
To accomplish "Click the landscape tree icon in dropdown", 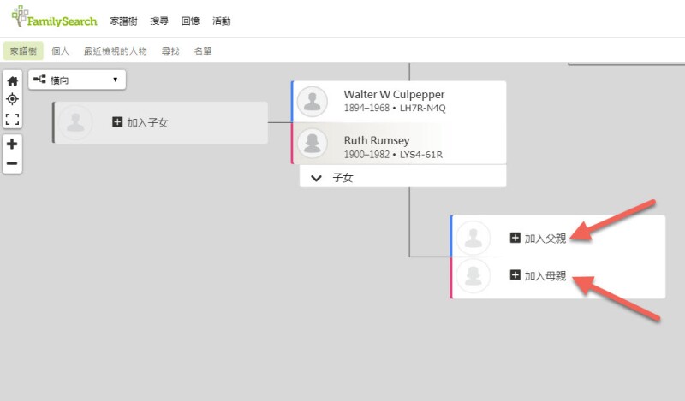I will 39,80.
